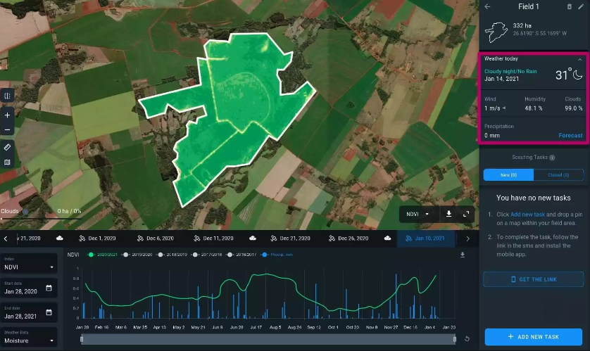Image resolution: width=590 pixels, height=351 pixels.
Task: Edit Field 1 using the pencil icon
Action: [581, 6]
